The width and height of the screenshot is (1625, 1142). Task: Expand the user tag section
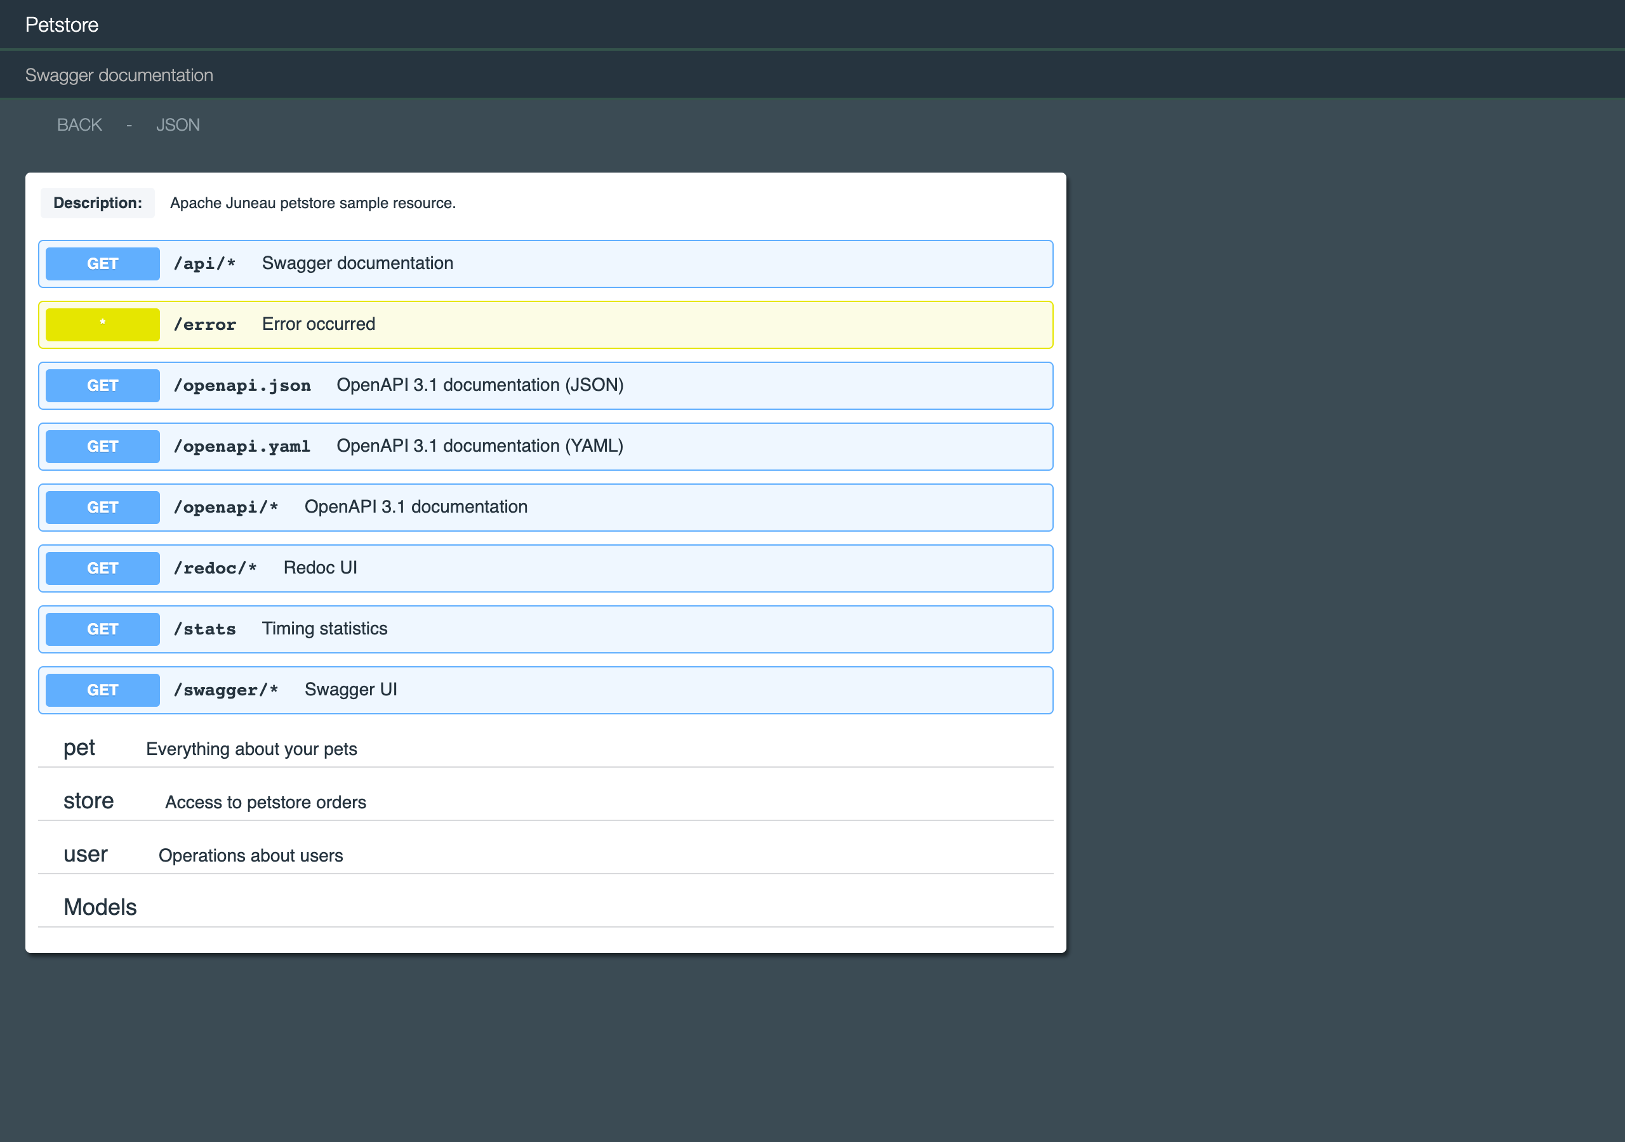pos(546,854)
